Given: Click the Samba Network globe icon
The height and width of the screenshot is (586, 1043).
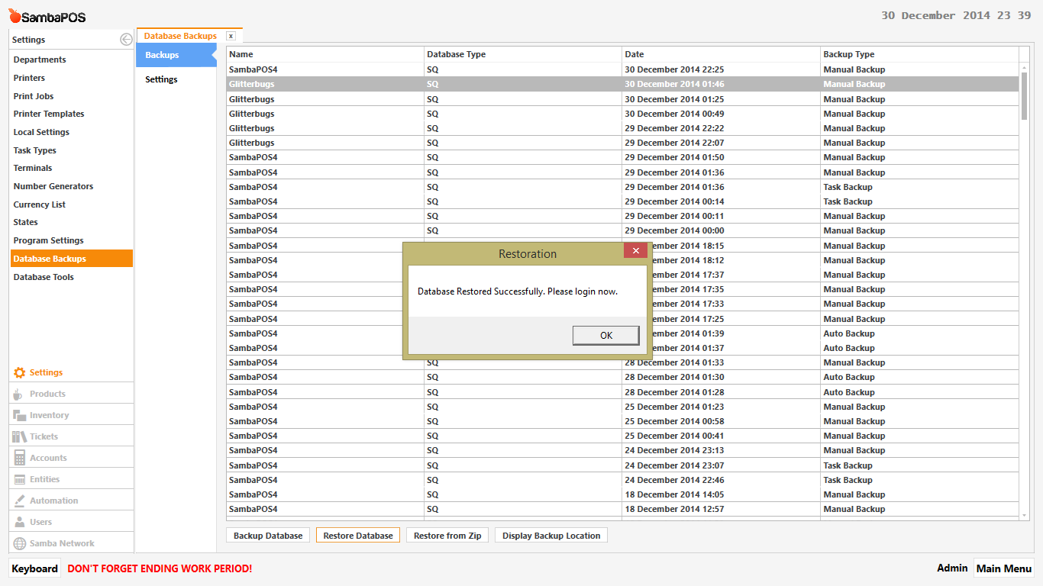Looking at the screenshot, I should click(19, 543).
